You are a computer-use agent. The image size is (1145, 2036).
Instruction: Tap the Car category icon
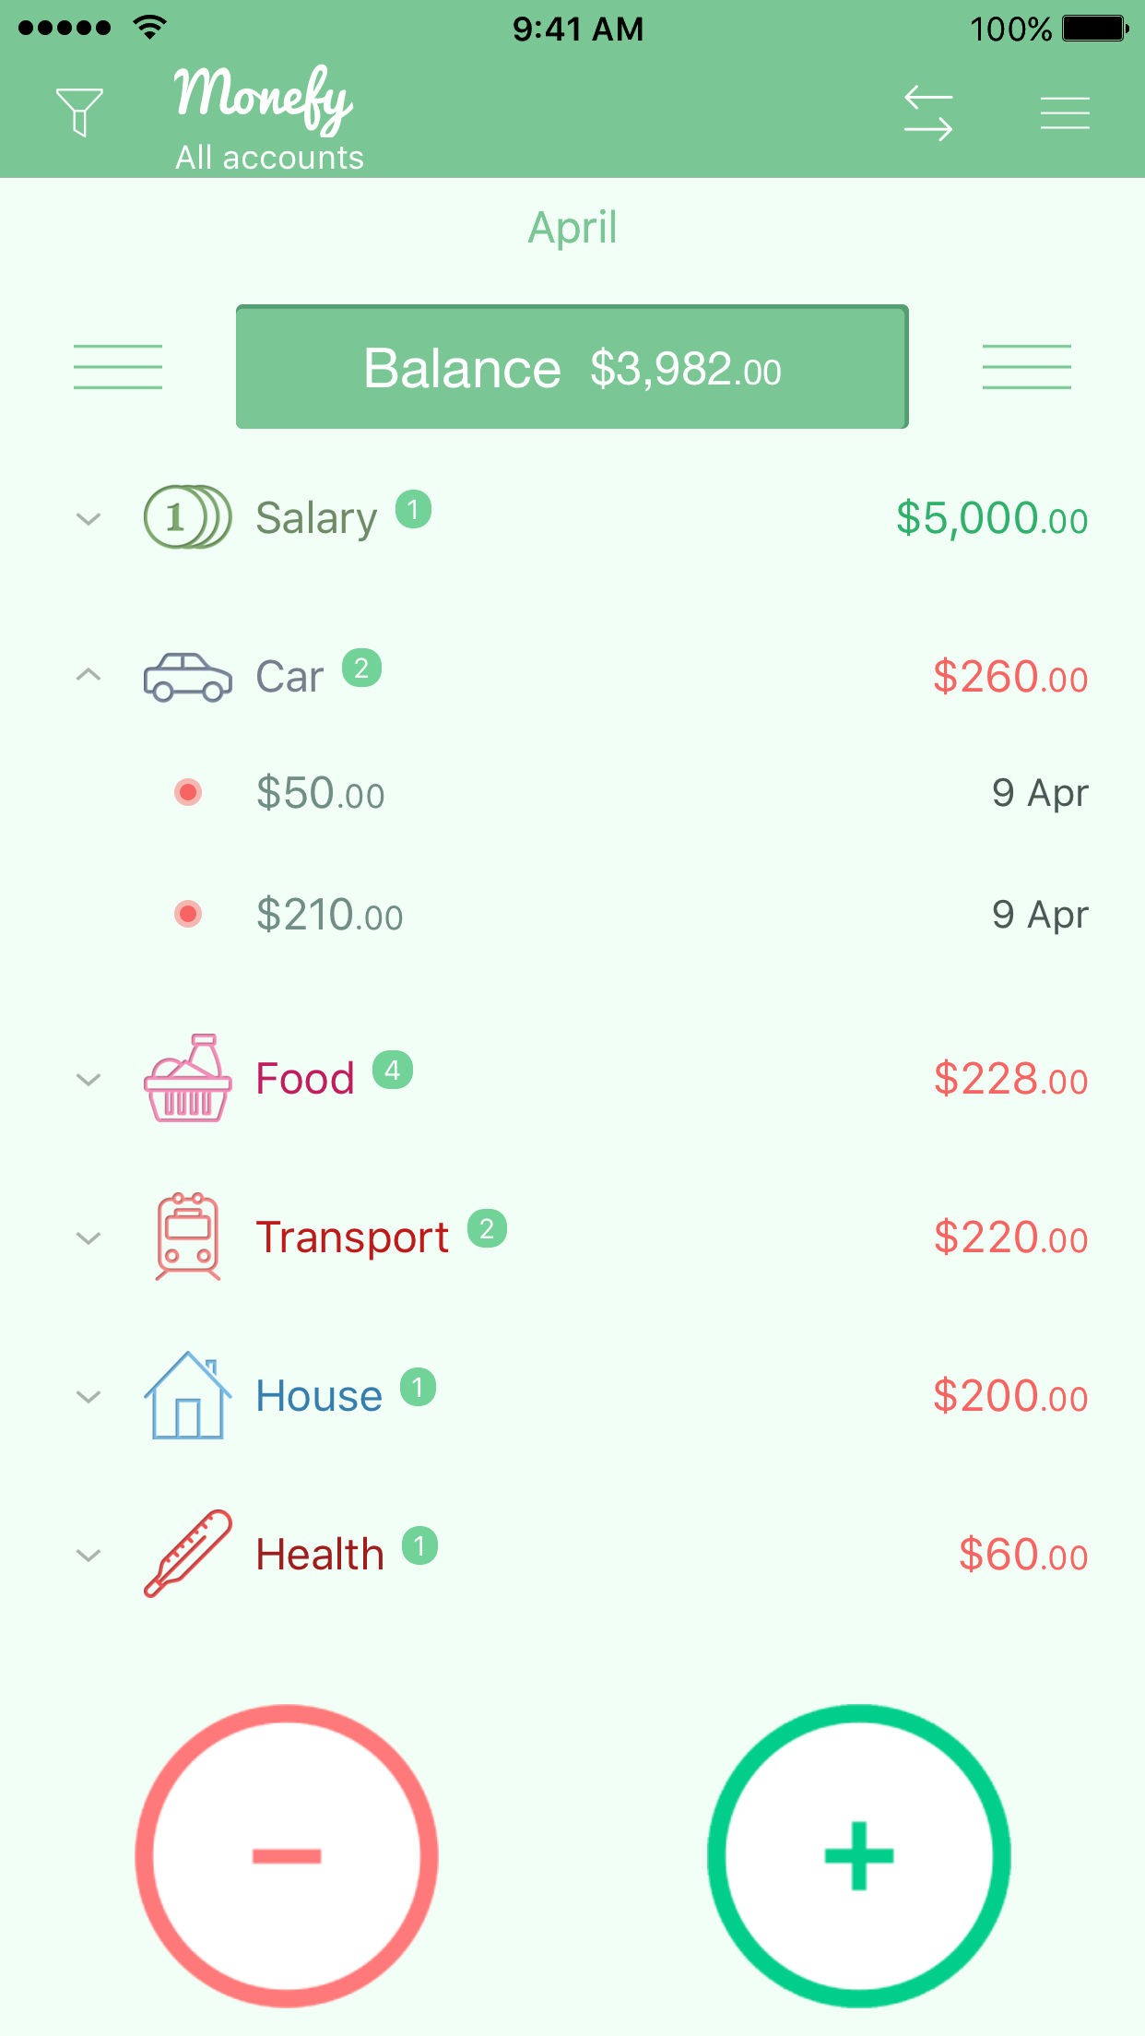[x=187, y=677]
